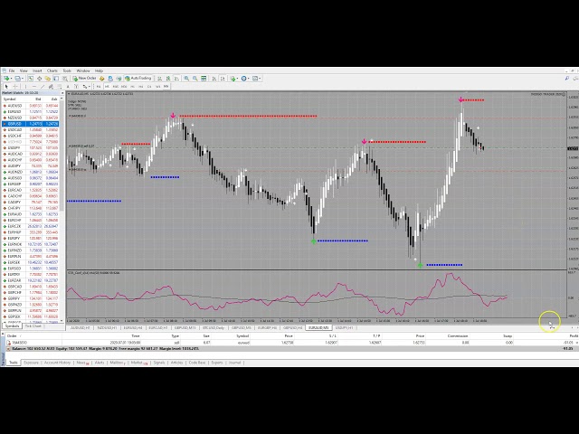Select the Text label tool
Image resolution: width=579 pixels, height=434 pixels.
pos(67,86)
